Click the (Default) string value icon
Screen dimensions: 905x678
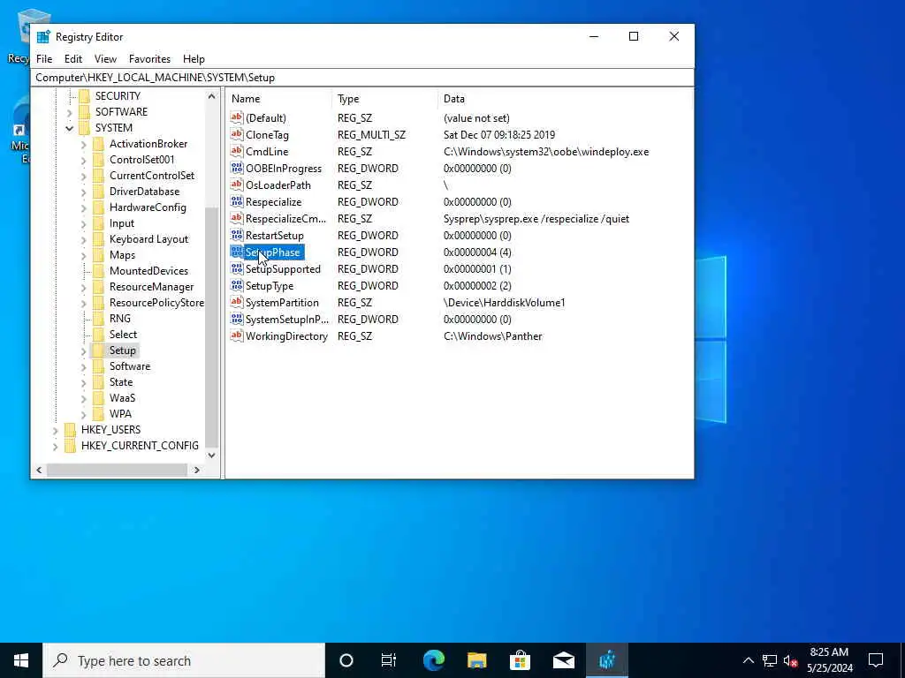237,117
